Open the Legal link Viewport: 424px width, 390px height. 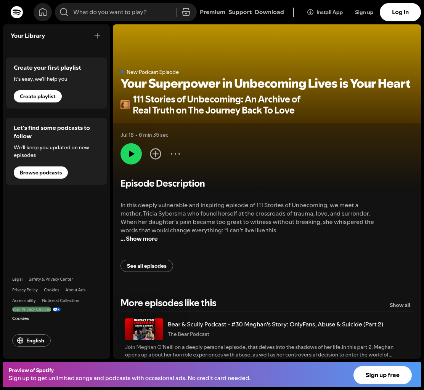click(17, 279)
